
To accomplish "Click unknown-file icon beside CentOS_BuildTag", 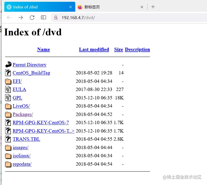I will [x=8, y=73].
